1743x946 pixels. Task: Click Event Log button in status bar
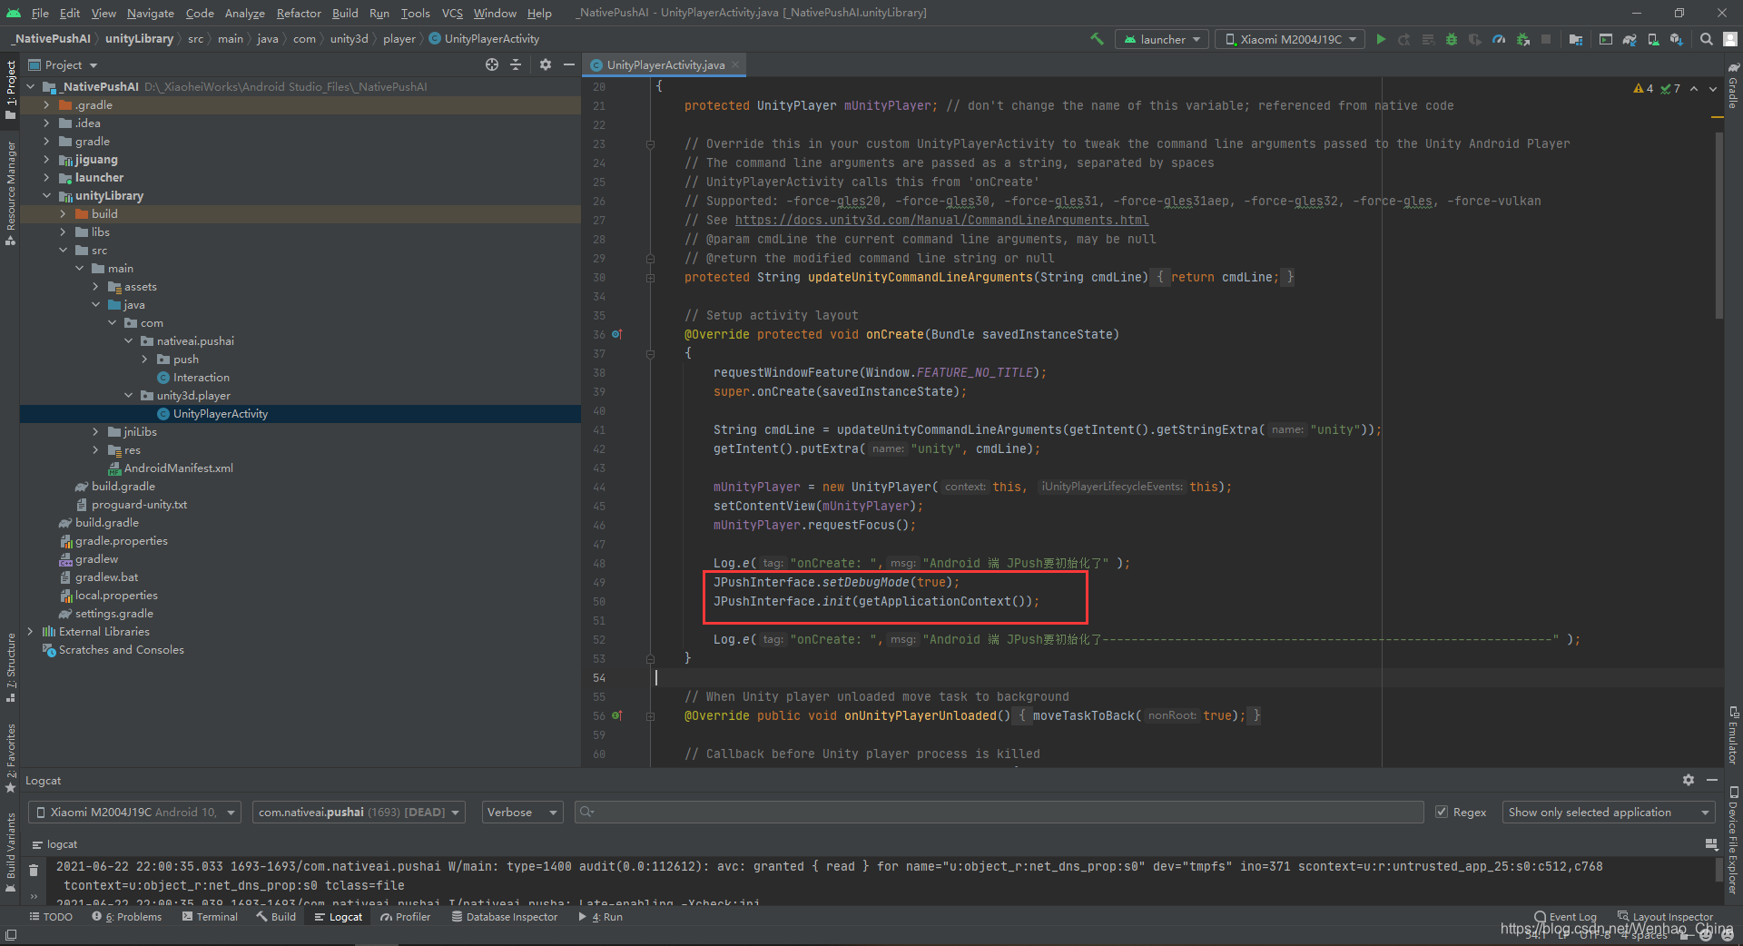[x=1565, y=917]
